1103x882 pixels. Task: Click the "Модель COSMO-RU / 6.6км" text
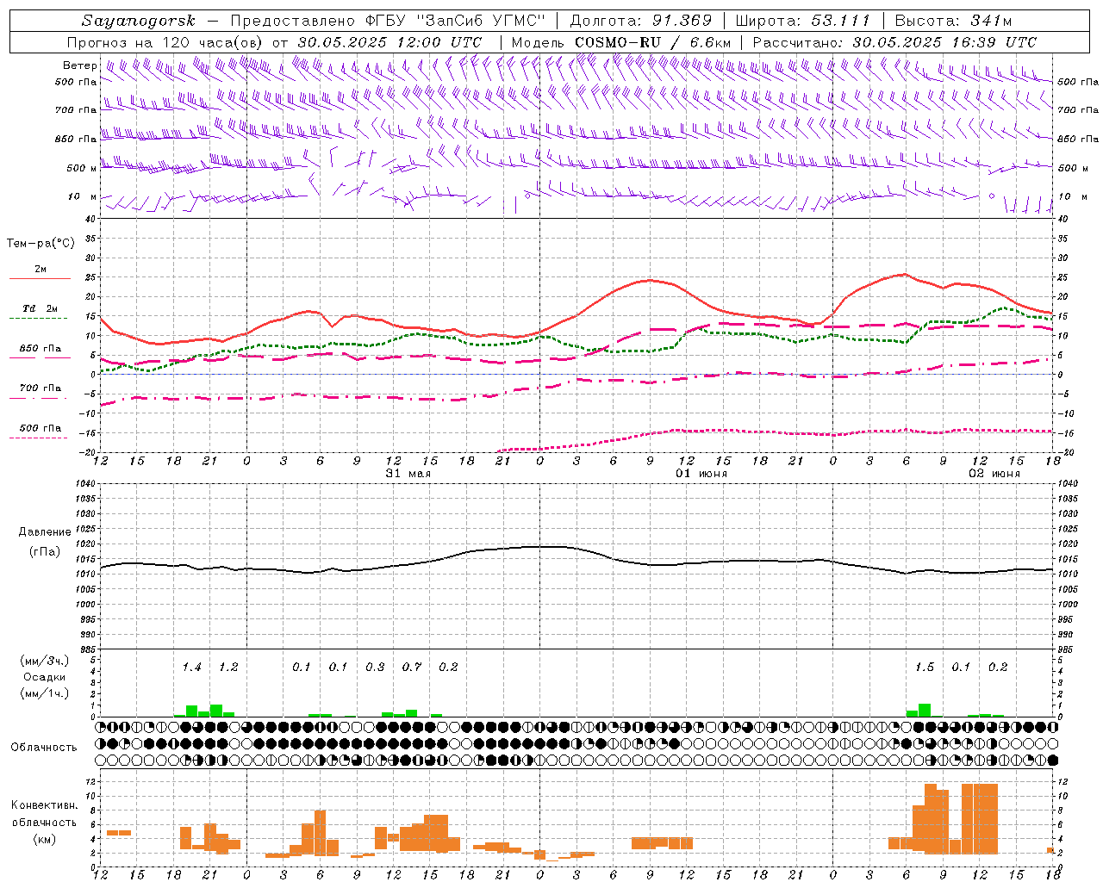coord(621,42)
